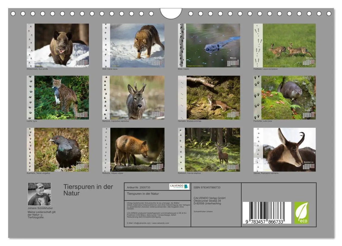Click caption 'Feldhase, Lepus europaeus'
Screen dimensions: 342x246
point(265,69)
